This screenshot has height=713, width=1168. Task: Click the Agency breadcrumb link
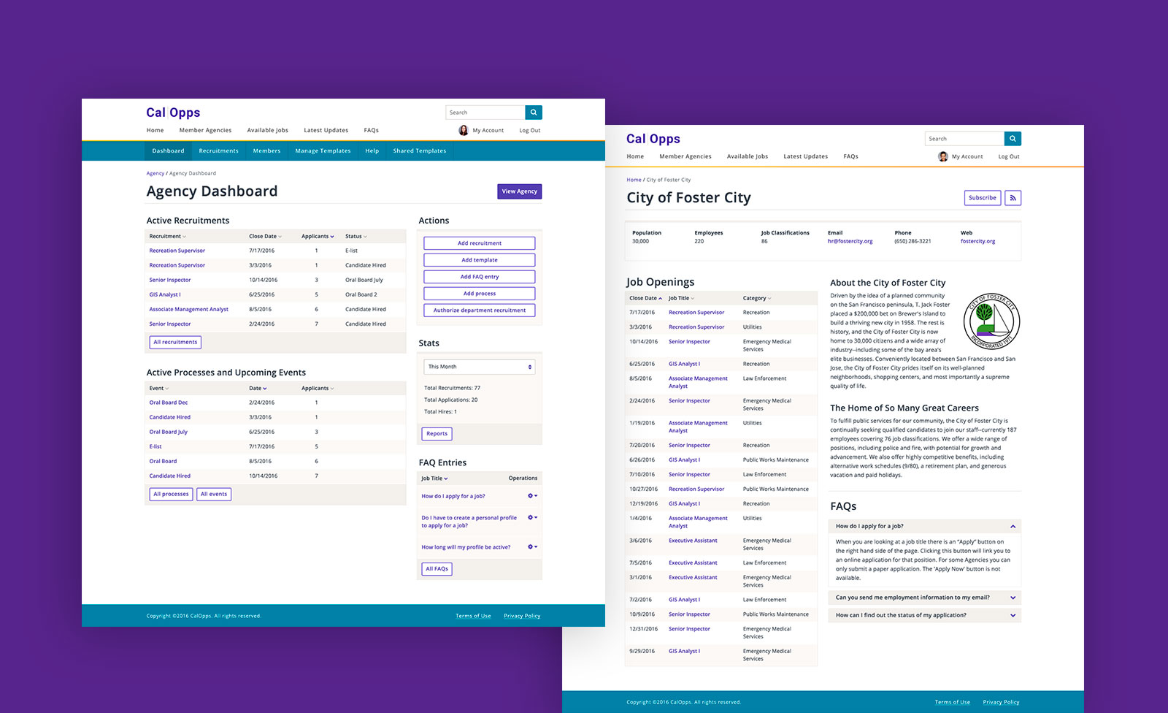click(155, 174)
